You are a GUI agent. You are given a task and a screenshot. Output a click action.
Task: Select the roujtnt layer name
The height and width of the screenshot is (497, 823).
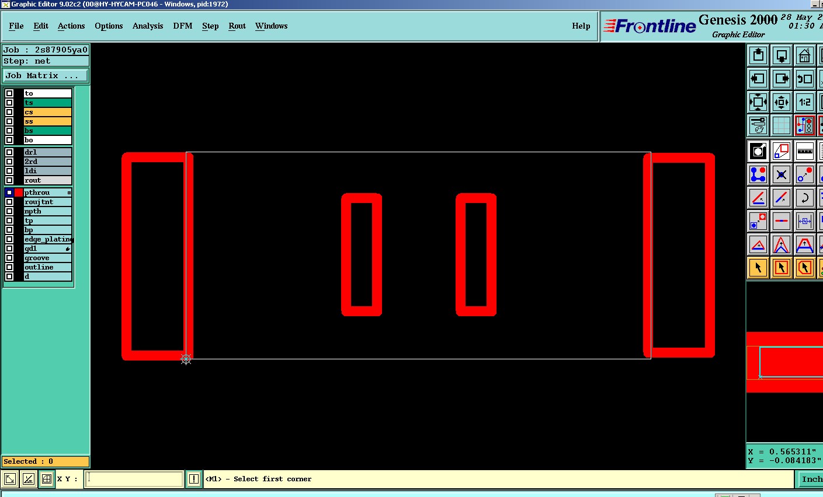48,202
